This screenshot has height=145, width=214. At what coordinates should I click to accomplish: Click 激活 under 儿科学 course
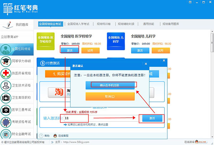point(140,51)
